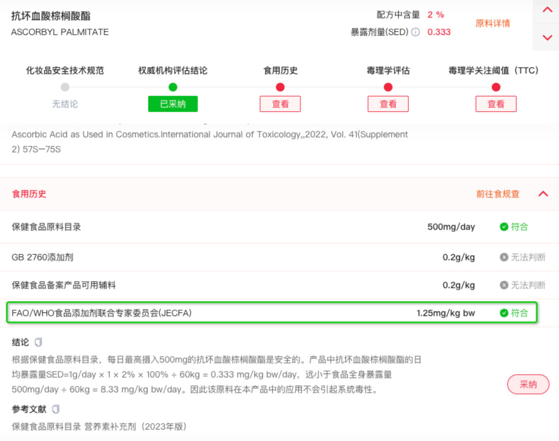
Task: Collapse the 食用历史 section with its chevron
Action: [542, 194]
